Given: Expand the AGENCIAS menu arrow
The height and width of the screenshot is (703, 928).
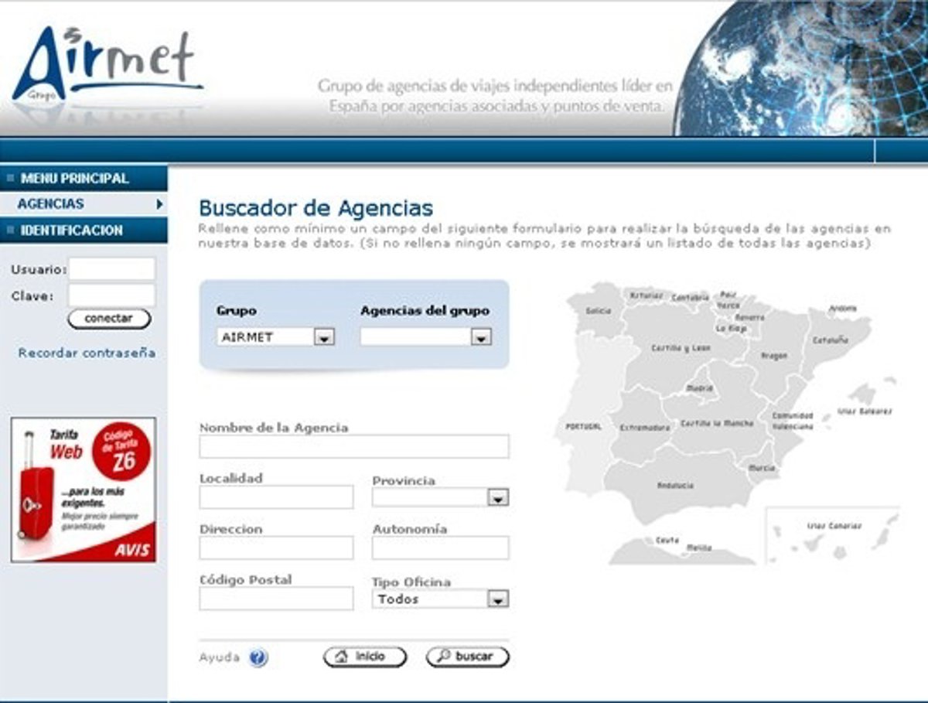Looking at the screenshot, I should (159, 204).
